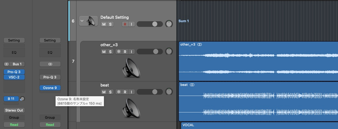Mute the Default Setting track
The height and width of the screenshot is (129, 338).
coord(103,24)
